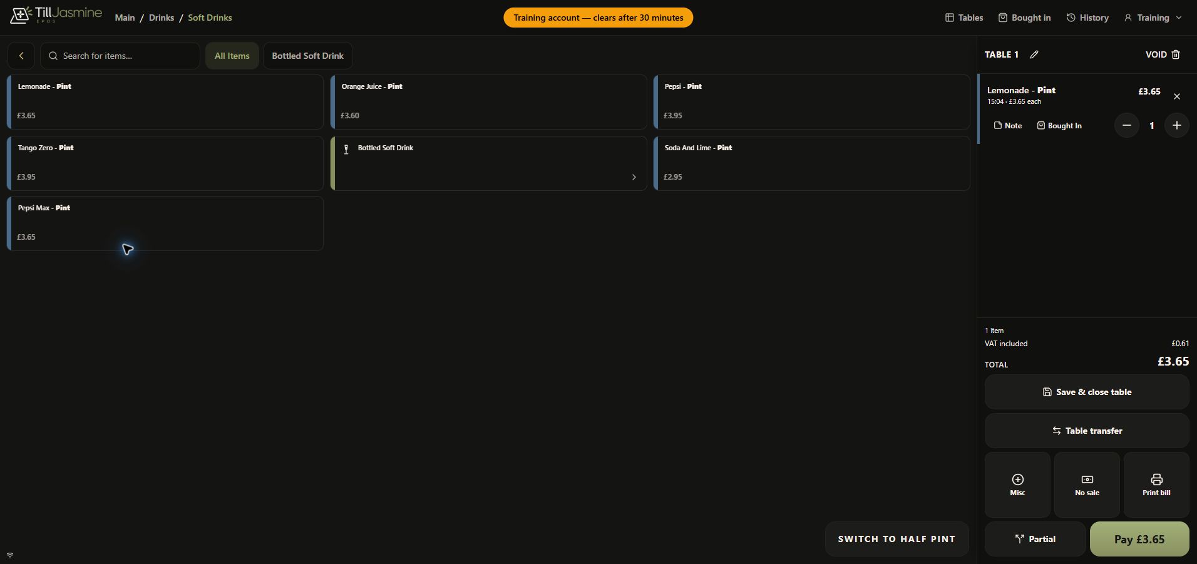Click Save & close table
This screenshot has height=564, width=1197.
1087,392
